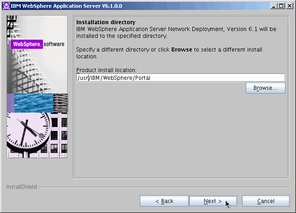Open the Browse directory dialog
The height and width of the screenshot is (213, 296).
(x=265, y=88)
